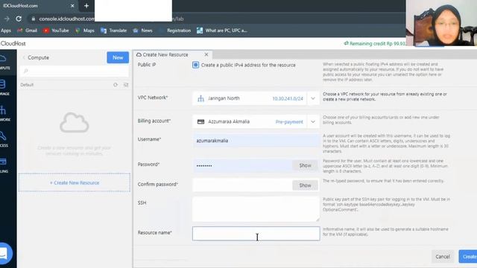Click the Username input field
The image size is (477, 268).
point(256,141)
